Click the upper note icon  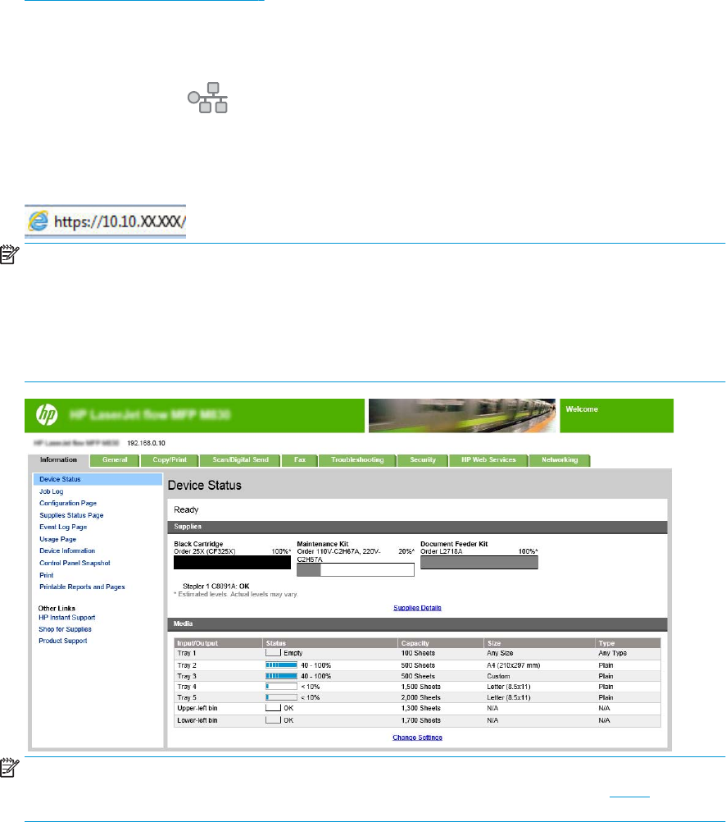click(x=10, y=254)
